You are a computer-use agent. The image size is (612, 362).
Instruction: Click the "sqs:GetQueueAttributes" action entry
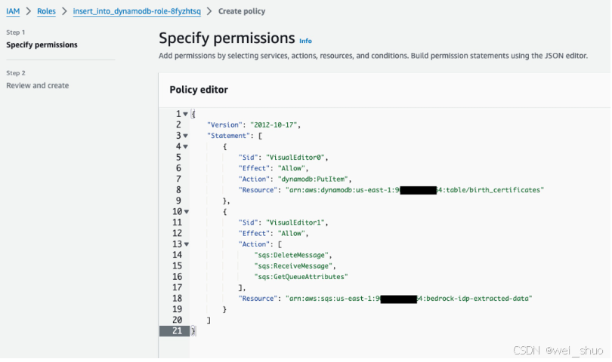pyautogui.click(x=301, y=277)
